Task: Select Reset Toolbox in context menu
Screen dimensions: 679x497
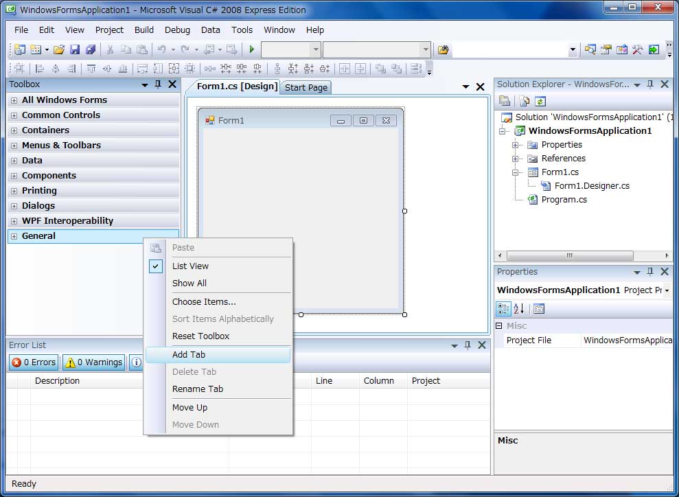Action: pos(218,336)
